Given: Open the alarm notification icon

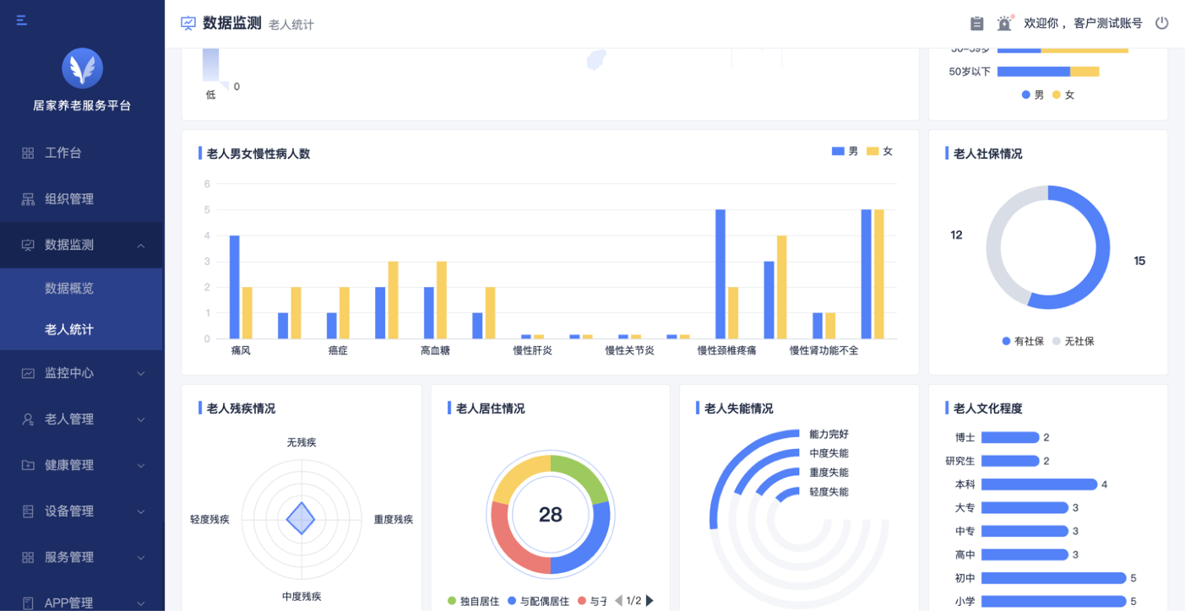Looking at the screenshot, I should [1004, 23].
